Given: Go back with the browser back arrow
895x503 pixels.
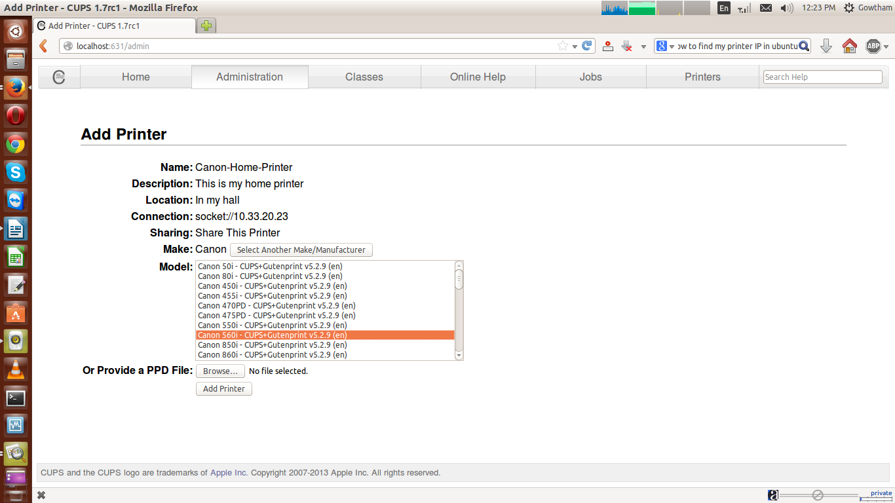Looking at the screenshot, I should click(x=43, y=46).
